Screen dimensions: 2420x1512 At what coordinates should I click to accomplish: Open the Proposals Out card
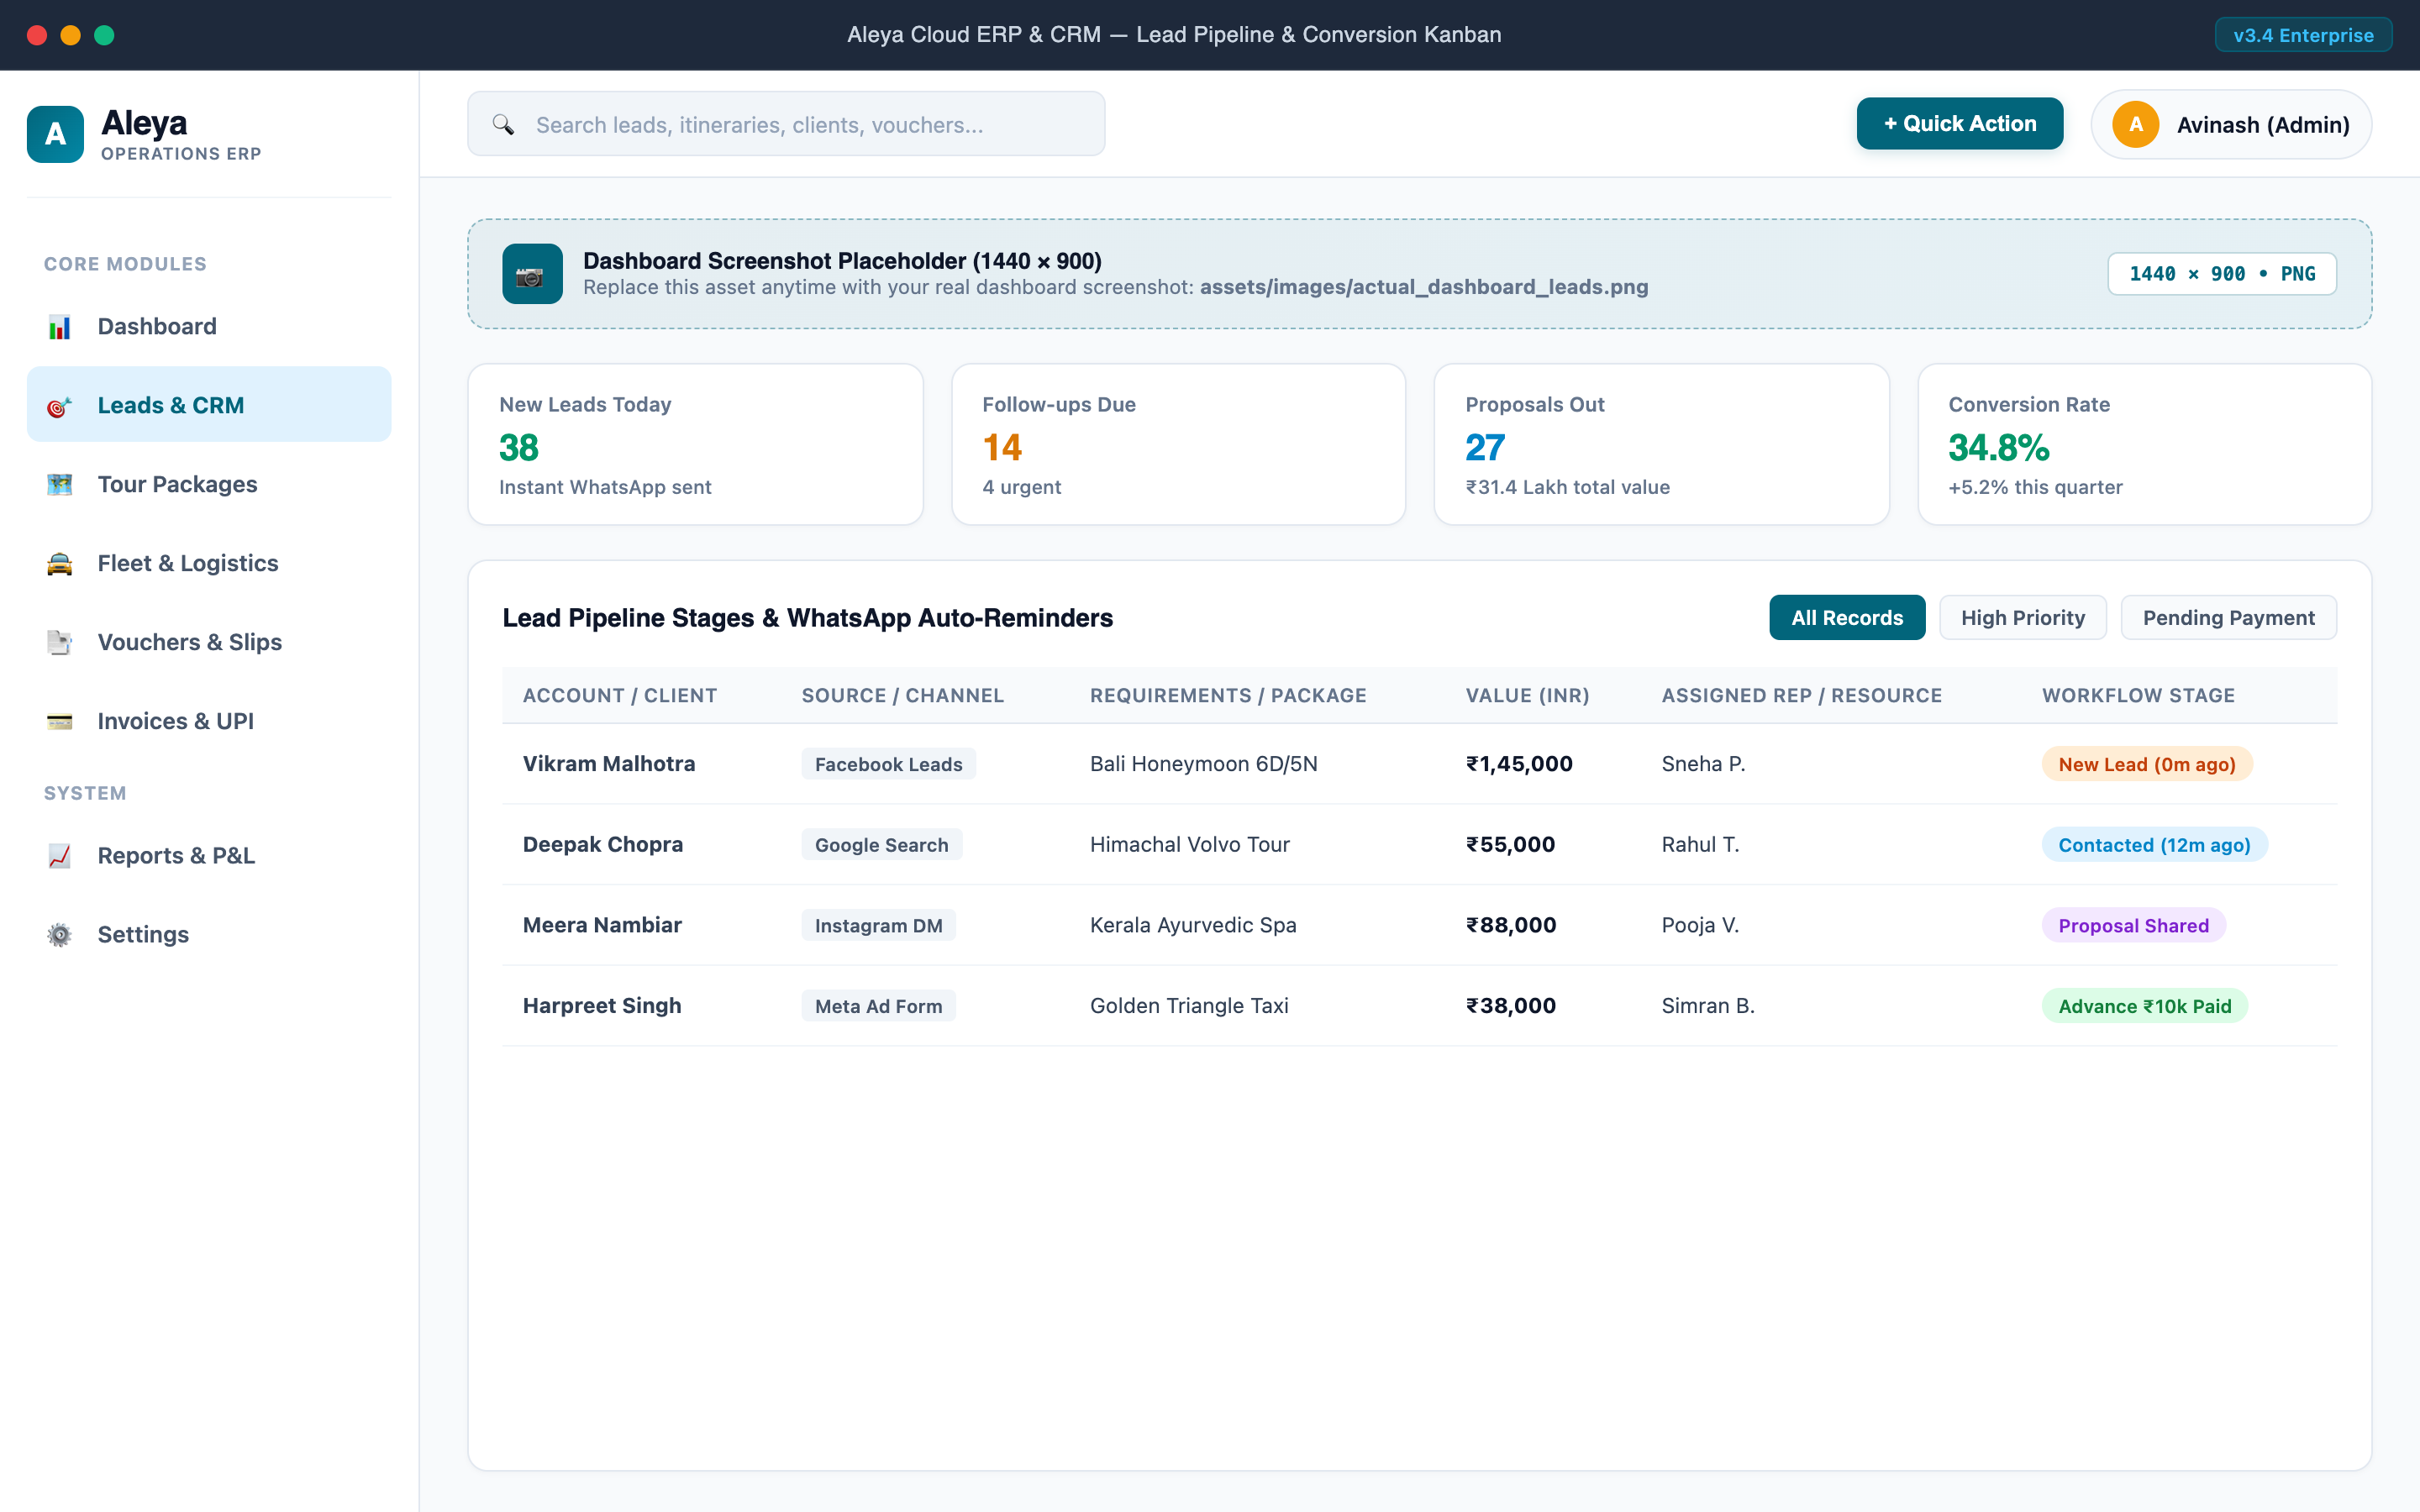1661,445
